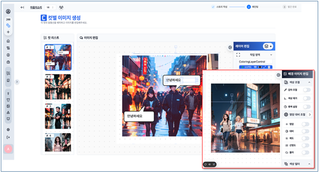The width and height of the screenshot is (319, 173).
Task: Expand the sidebar with the chevron arrow
Action: pyautogui.click(x=17, y=82)
